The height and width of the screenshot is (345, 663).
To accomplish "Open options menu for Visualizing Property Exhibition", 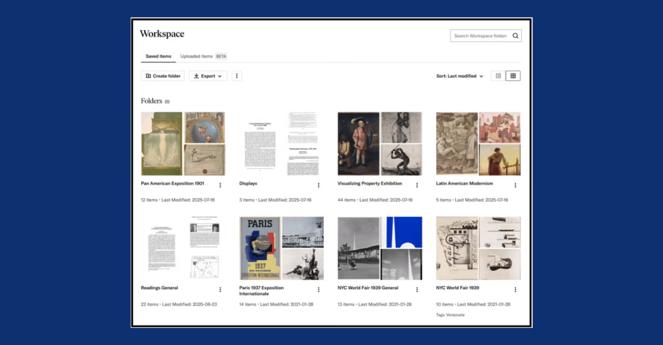I will [417, 185].
